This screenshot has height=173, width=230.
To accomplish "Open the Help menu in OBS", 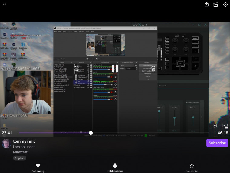I will [93, 32].
